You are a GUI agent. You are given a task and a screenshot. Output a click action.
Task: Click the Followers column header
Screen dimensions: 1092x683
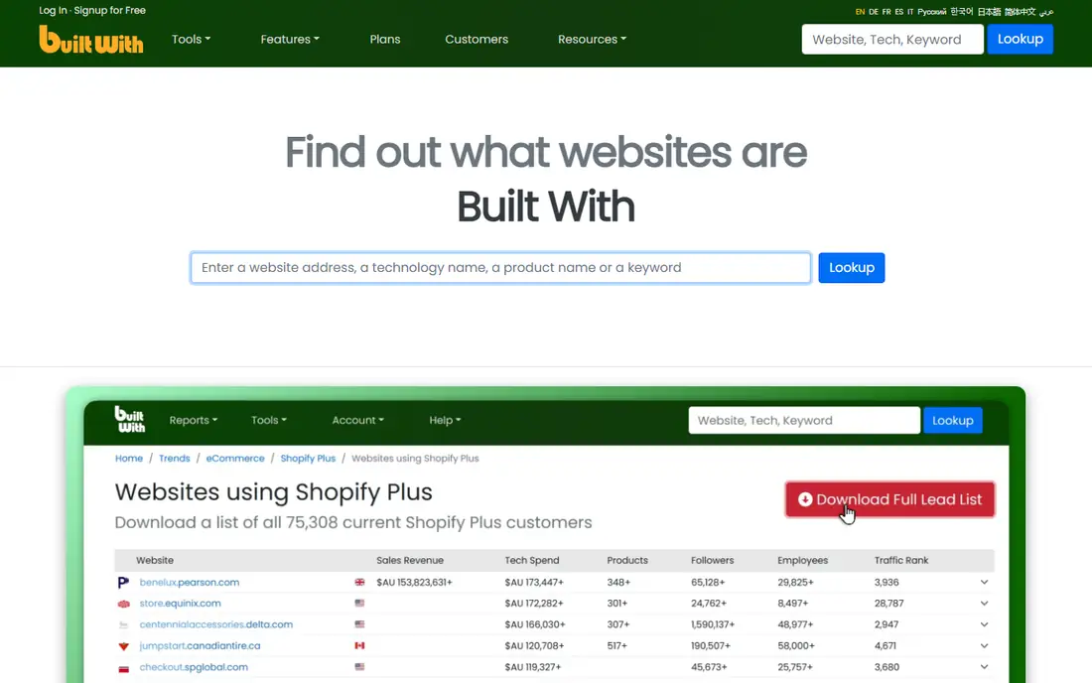[713, 560]
